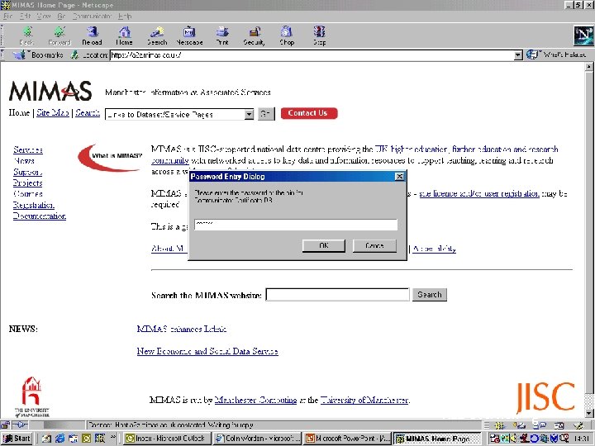The image size is (595, 446).
Task: Open the Manchester Computing link
Action: (255, 400)
